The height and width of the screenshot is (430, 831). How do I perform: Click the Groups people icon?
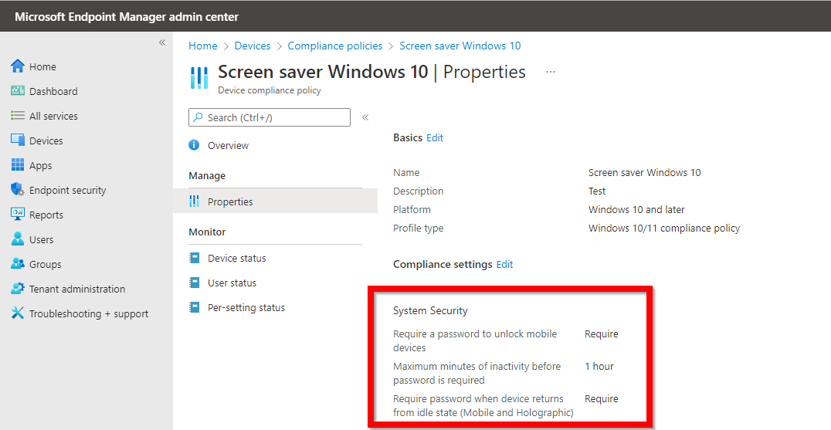coord(18,264)
